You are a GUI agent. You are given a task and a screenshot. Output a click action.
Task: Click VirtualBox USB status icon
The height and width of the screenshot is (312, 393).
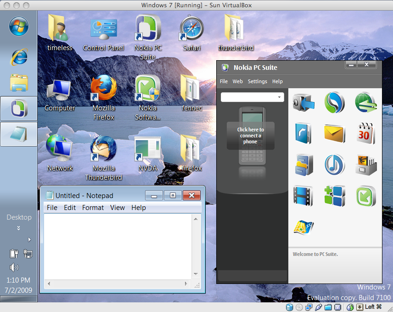(318, 307)
